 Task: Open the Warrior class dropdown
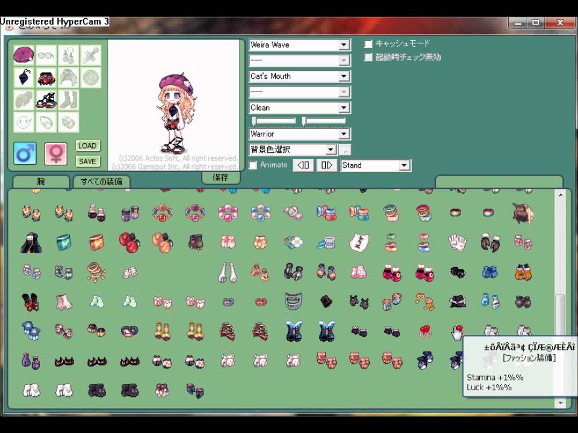tap(344, 134)
